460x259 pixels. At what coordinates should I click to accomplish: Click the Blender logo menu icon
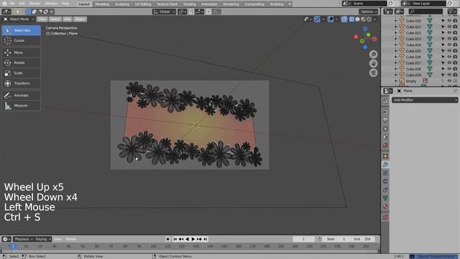(4, 4)
